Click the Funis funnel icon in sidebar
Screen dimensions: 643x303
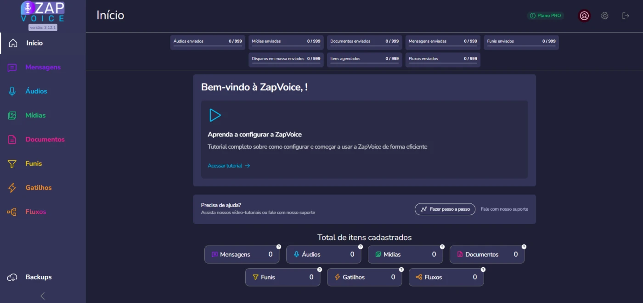[12, 164]
